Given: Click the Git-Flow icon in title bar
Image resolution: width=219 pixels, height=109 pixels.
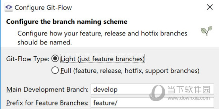Looking at the screenshot, I should pos(9,7).
